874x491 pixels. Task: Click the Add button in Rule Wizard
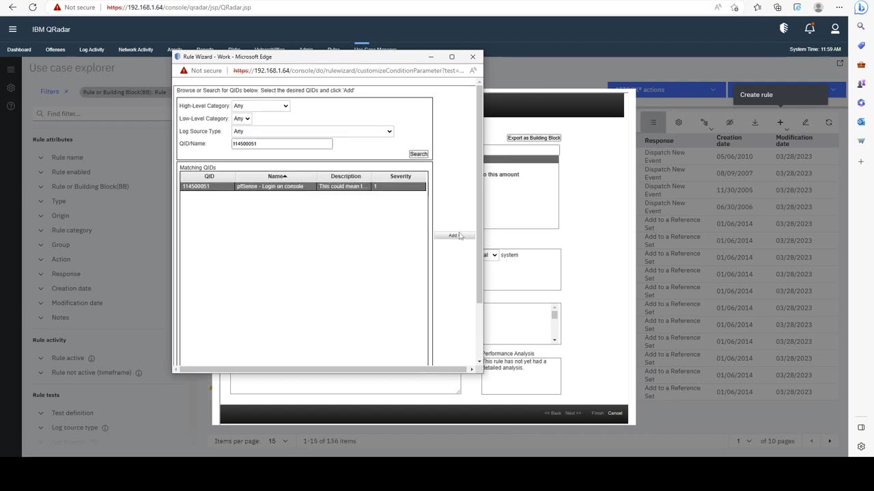coord(453,235)
